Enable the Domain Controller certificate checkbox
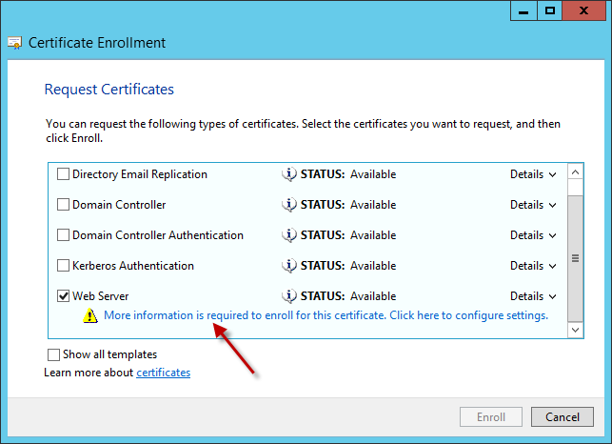 pos(64,205)
